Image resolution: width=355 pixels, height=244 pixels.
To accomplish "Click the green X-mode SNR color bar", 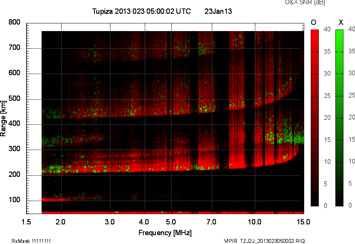I will [339, 118].
